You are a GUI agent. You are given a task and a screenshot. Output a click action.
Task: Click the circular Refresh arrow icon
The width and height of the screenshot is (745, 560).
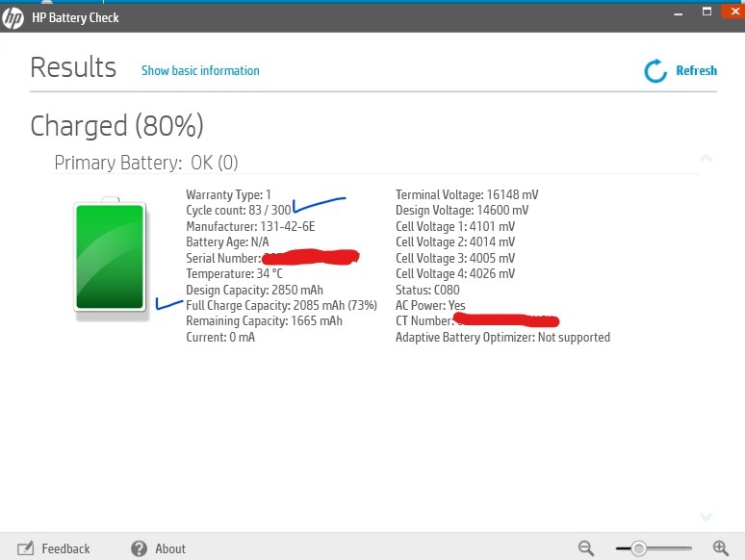[655, 71]
